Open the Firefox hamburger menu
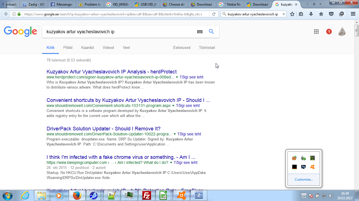Viewport: 359px width, 201px height. click(x=353, y=14)
